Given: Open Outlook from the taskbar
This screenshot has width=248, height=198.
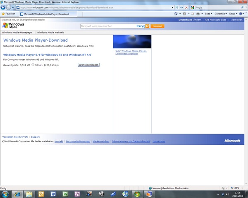Looking at the screenshot, I should [x=41, y=194].
